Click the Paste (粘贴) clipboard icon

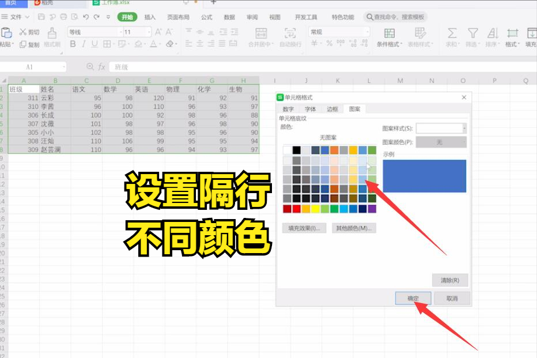6,33
